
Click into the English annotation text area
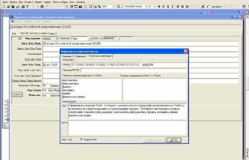pos(127,128)
